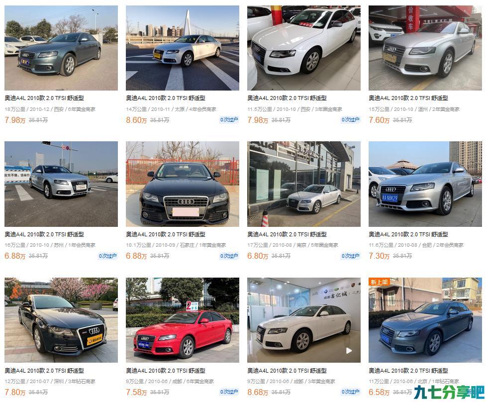Open the gray-green Audi photo from 西安
The width and height of the screenshot is (487, 402).
[61, 48]
